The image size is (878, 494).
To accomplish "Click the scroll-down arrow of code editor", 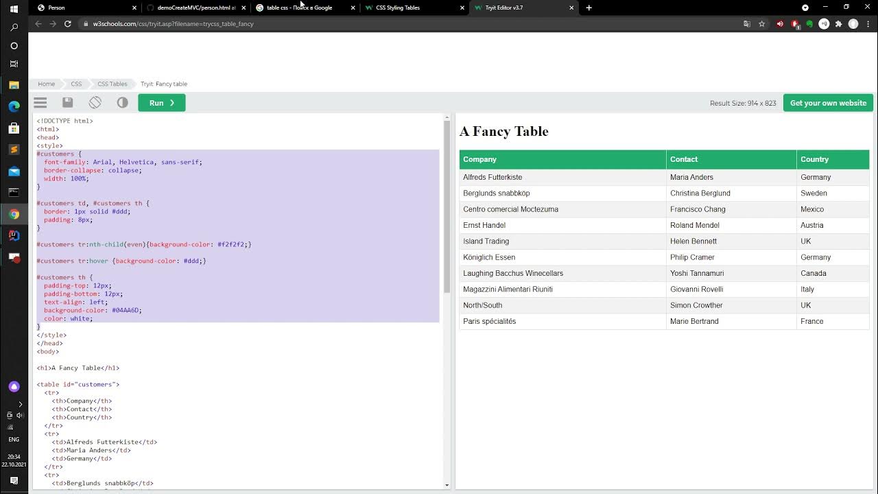I will (447, 485).
